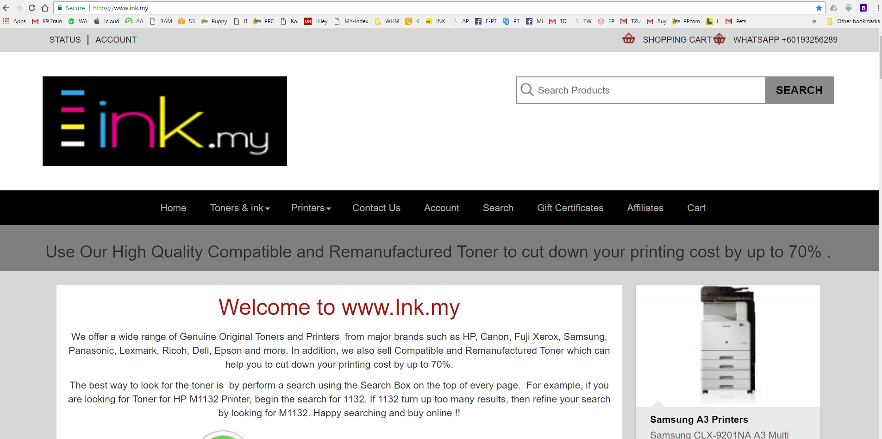Screen dimensions: 882x439
Task: Open the WHM folder bookmark
Action: pos(387,21)
